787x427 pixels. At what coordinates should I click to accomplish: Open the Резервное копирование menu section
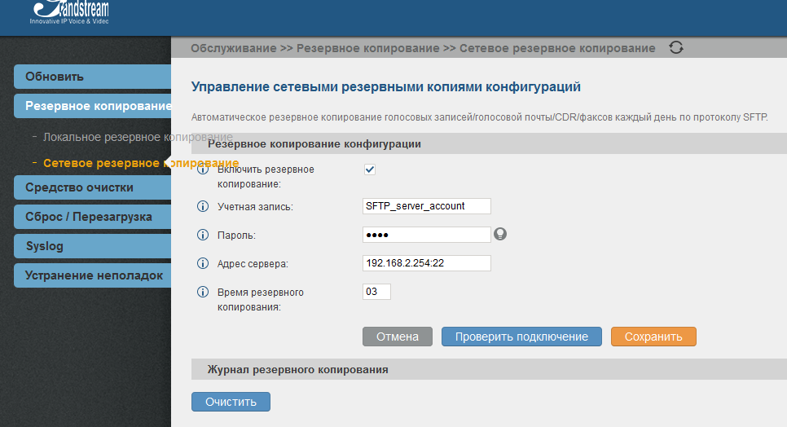pos(92,106)
